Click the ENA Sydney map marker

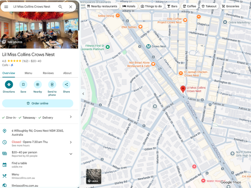coord(140,27)
